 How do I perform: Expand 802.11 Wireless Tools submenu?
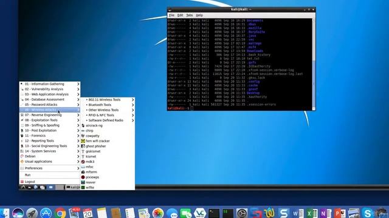click(108, 100)
